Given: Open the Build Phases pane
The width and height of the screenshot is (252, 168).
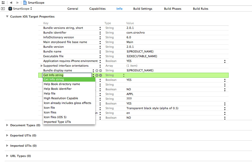Looking at the screenshot, I should click(x=172, y=8).
